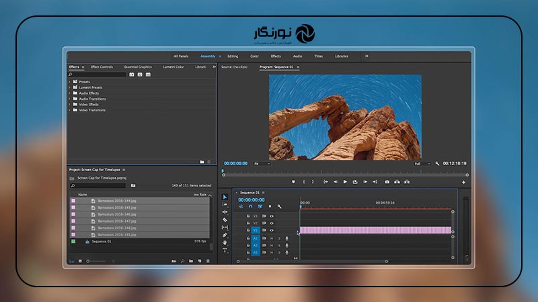
Task: Select the Pen tool
Action: [225, 235]
